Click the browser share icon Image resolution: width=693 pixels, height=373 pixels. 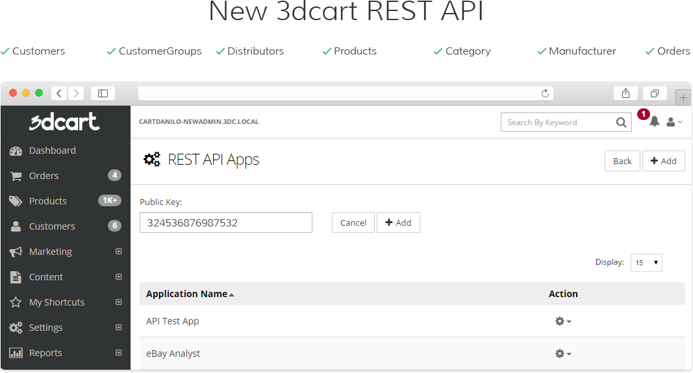625,93
